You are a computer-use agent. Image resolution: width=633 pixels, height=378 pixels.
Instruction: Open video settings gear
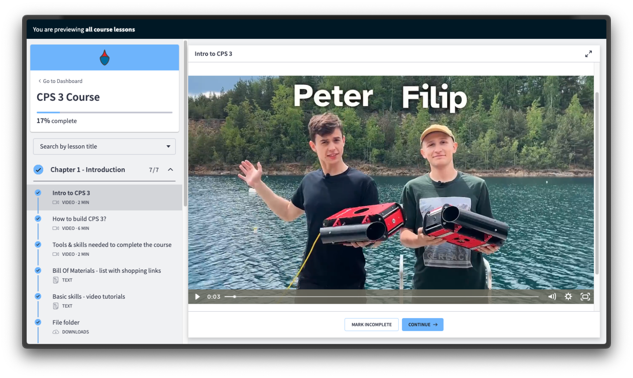point(568,297)
